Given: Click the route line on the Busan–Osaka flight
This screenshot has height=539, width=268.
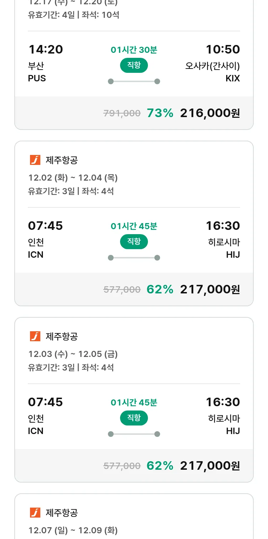Looking at the screenshot, I should 134,81.
